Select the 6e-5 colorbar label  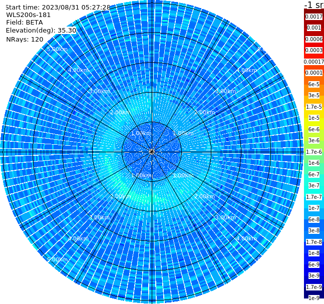(x=314, y=84)
